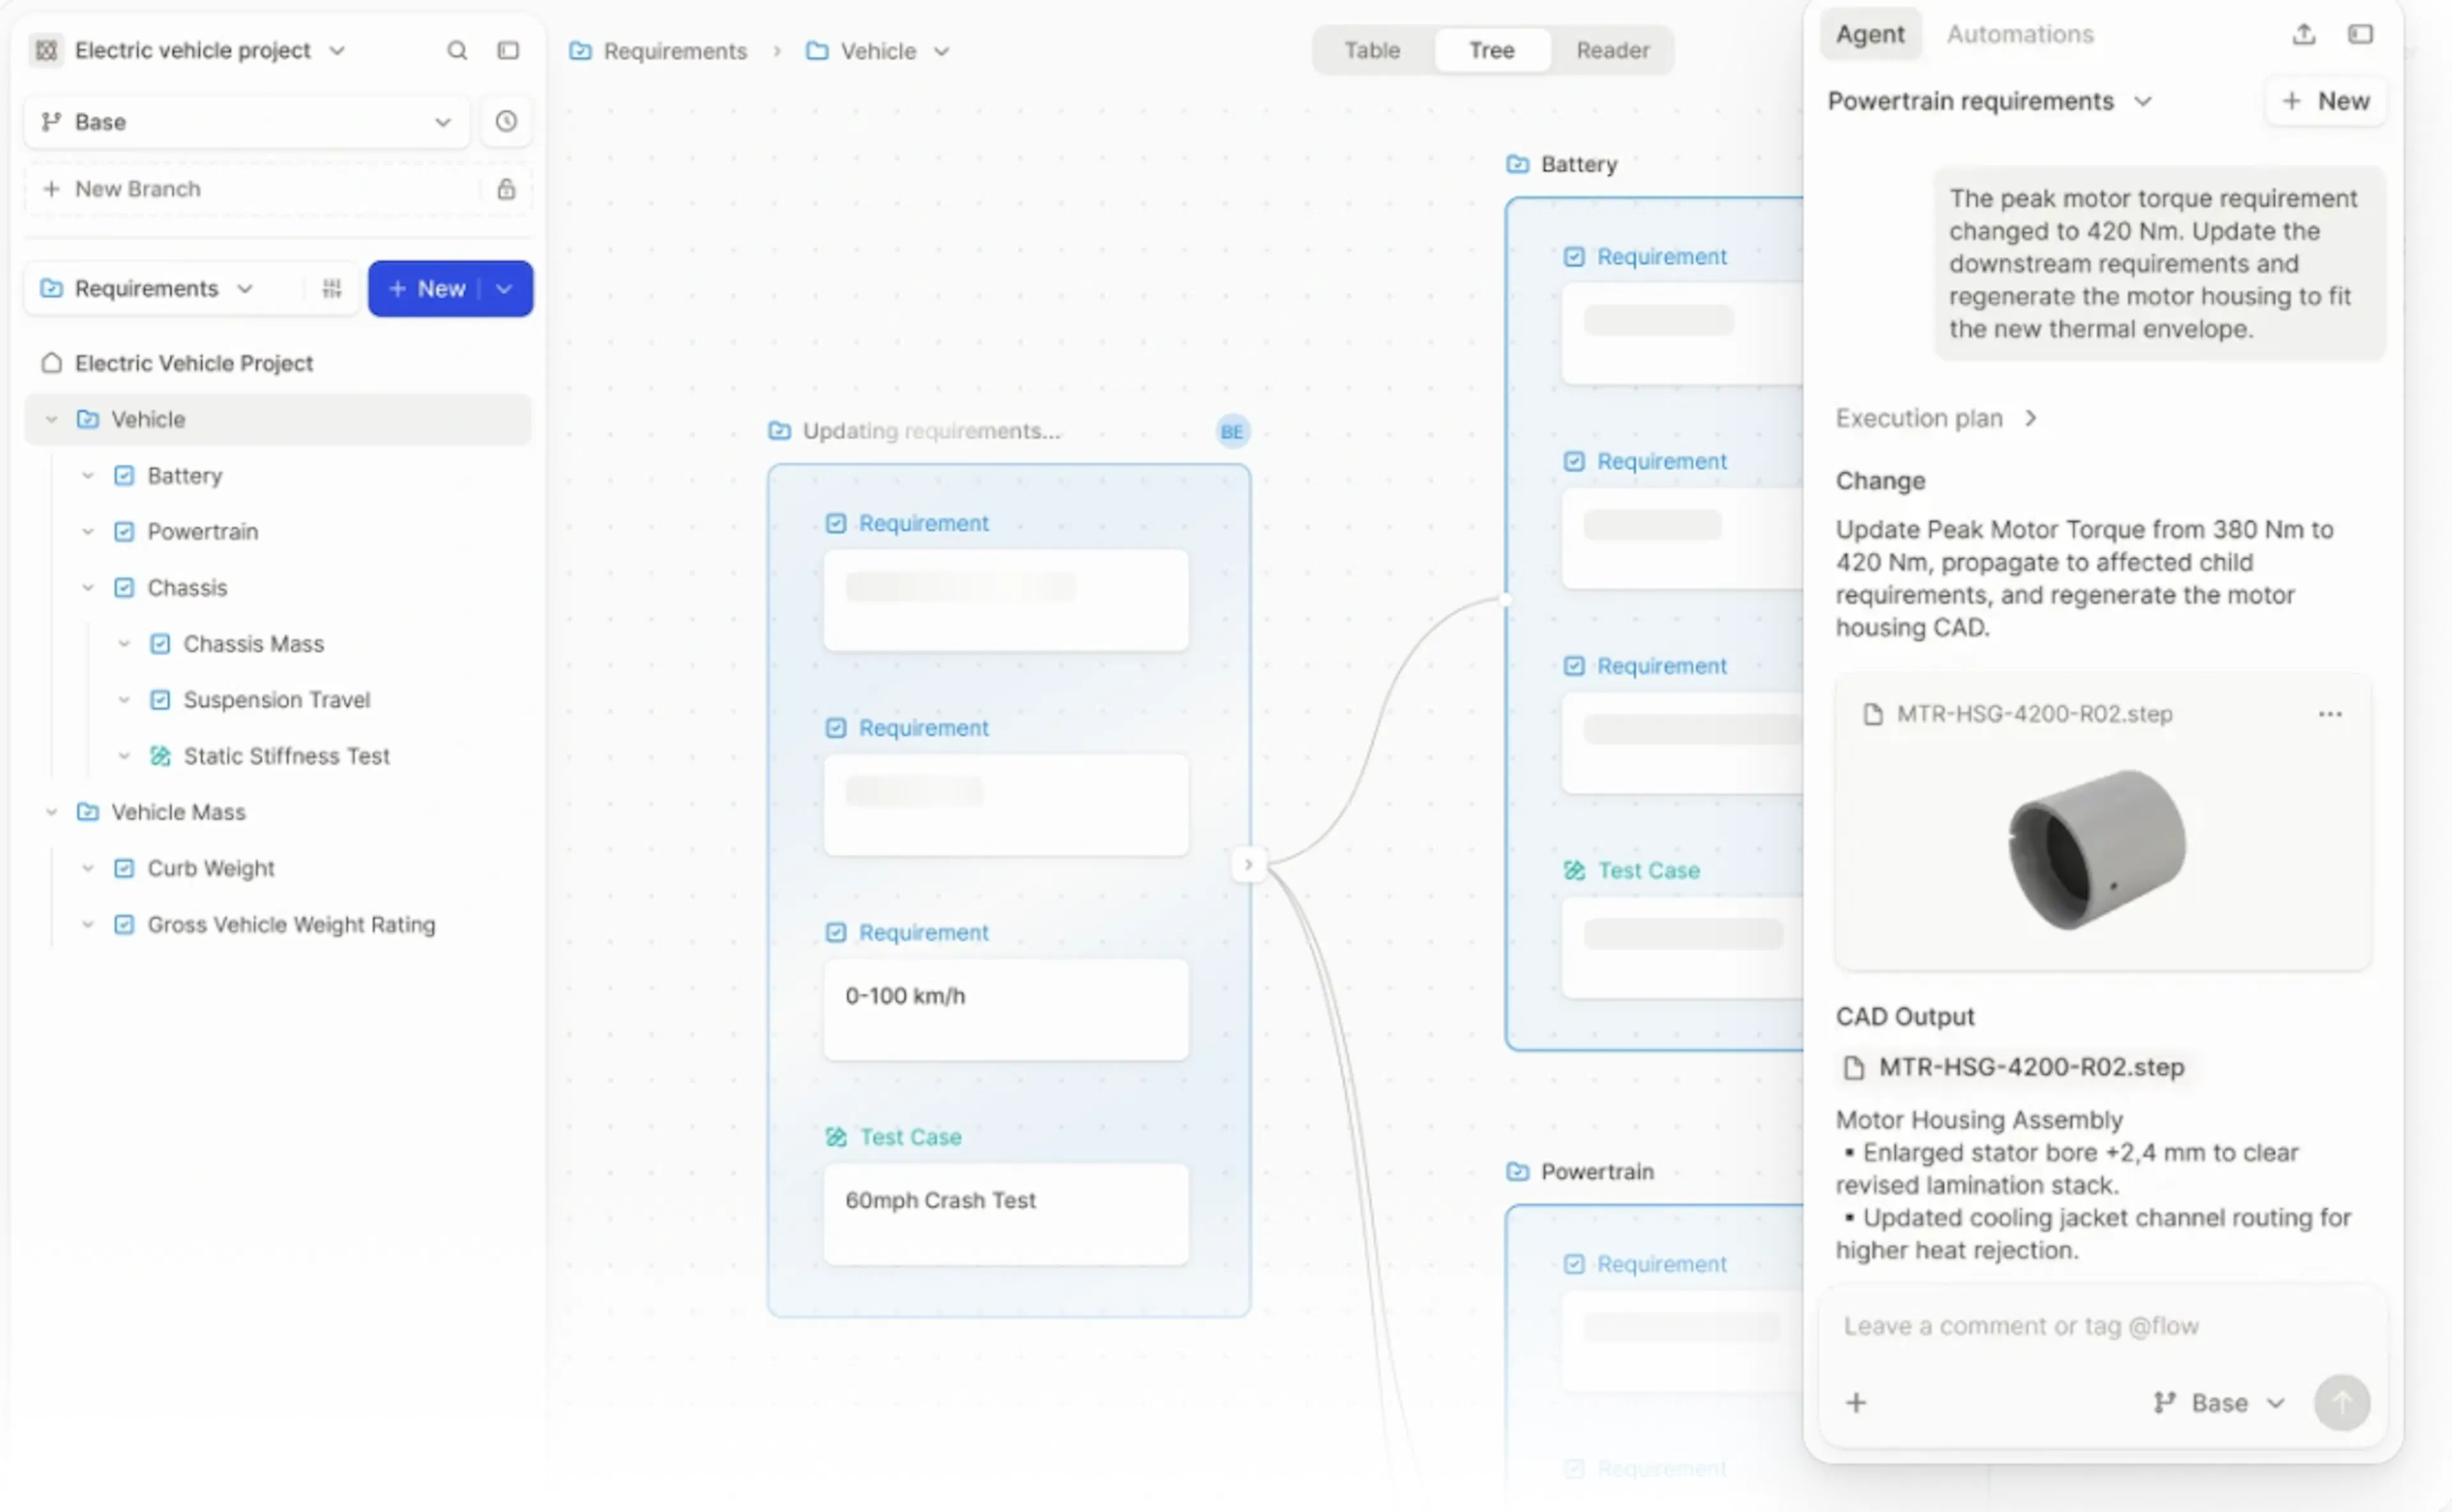Open the Powertrain requirements thread dropdown
The width and height of the screenshot is (2452, 1512).
[2142, 101]
